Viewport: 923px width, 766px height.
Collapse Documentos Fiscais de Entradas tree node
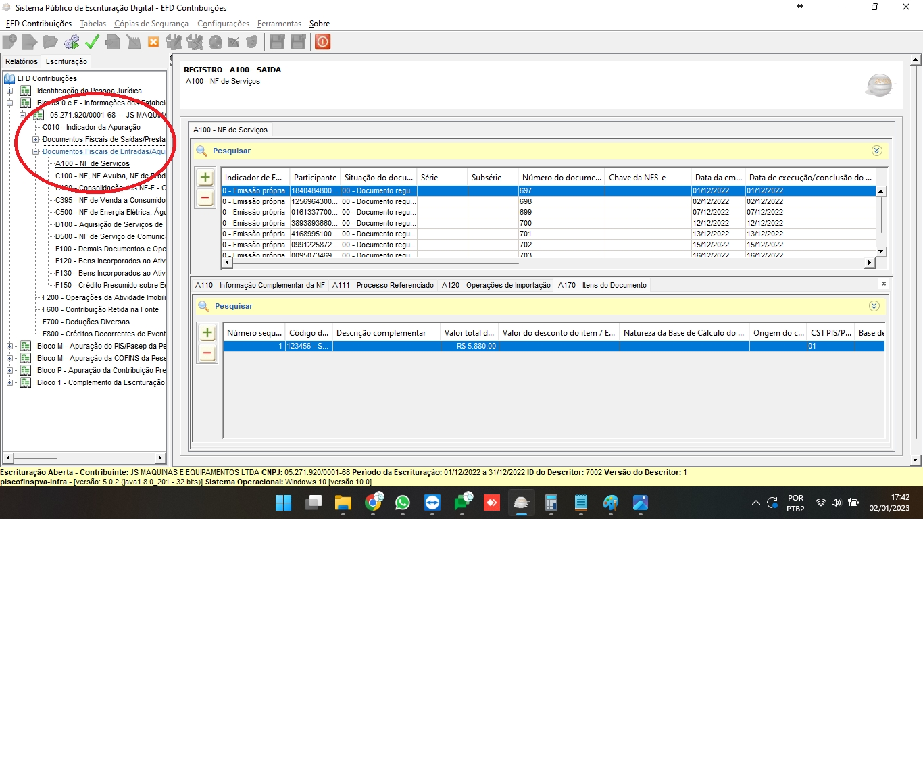click(36, 152)
